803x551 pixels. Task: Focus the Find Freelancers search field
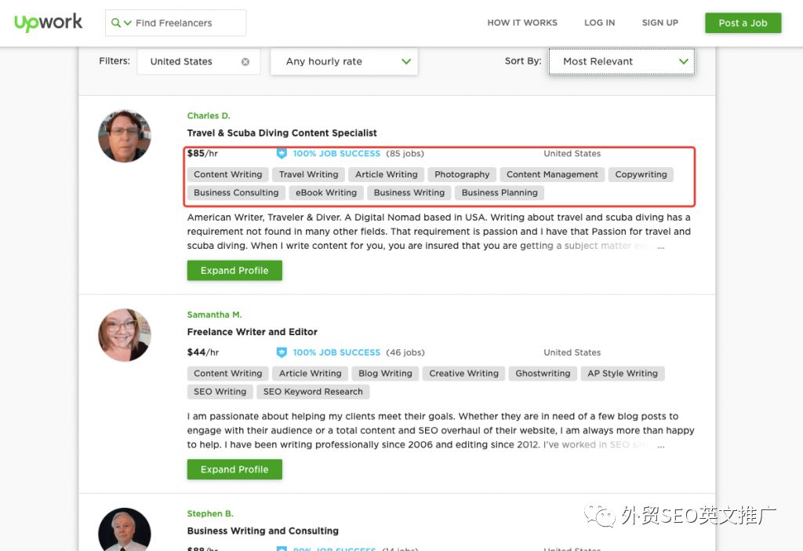coord(175,23)
